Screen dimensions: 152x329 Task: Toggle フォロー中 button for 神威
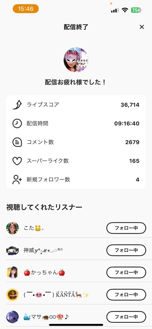pos(126,250)
